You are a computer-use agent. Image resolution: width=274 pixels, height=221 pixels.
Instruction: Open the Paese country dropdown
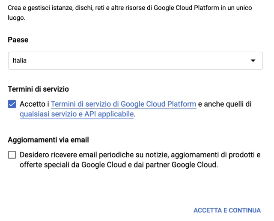pos(135,61)
